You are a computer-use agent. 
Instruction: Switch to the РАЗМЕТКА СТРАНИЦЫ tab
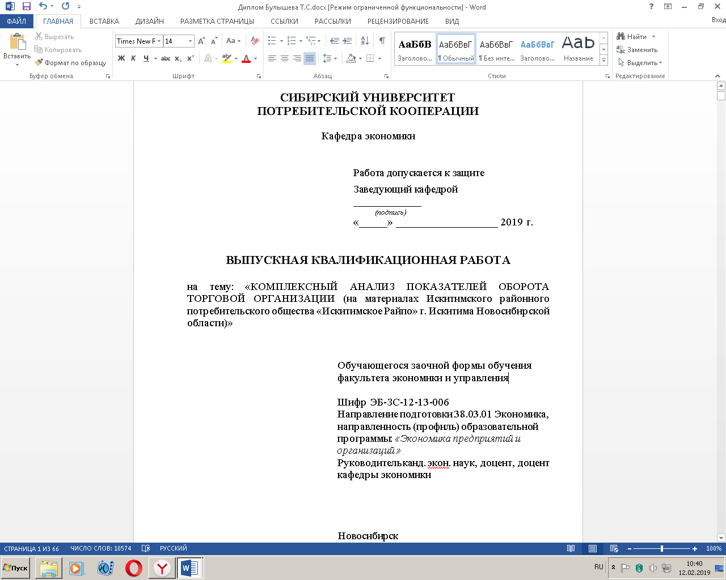(x=217, y=21)
